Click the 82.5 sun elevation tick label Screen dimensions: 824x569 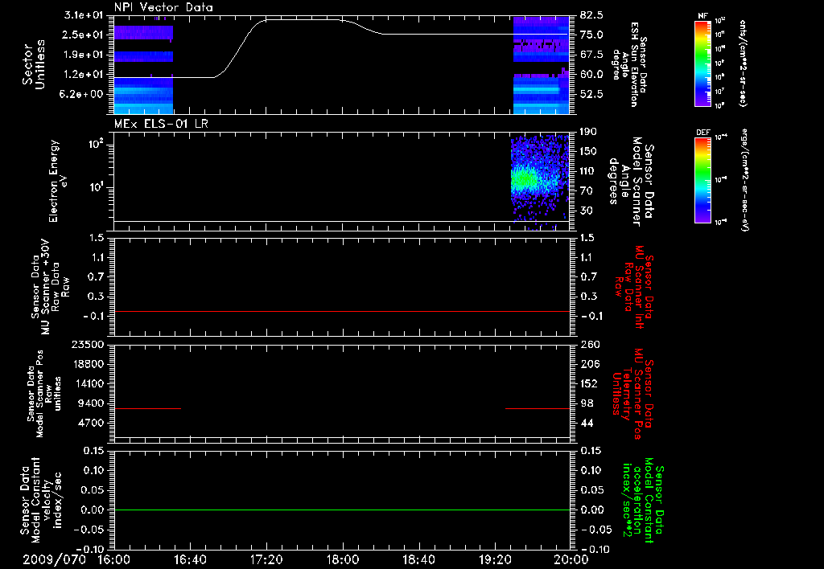coord(591,15)
